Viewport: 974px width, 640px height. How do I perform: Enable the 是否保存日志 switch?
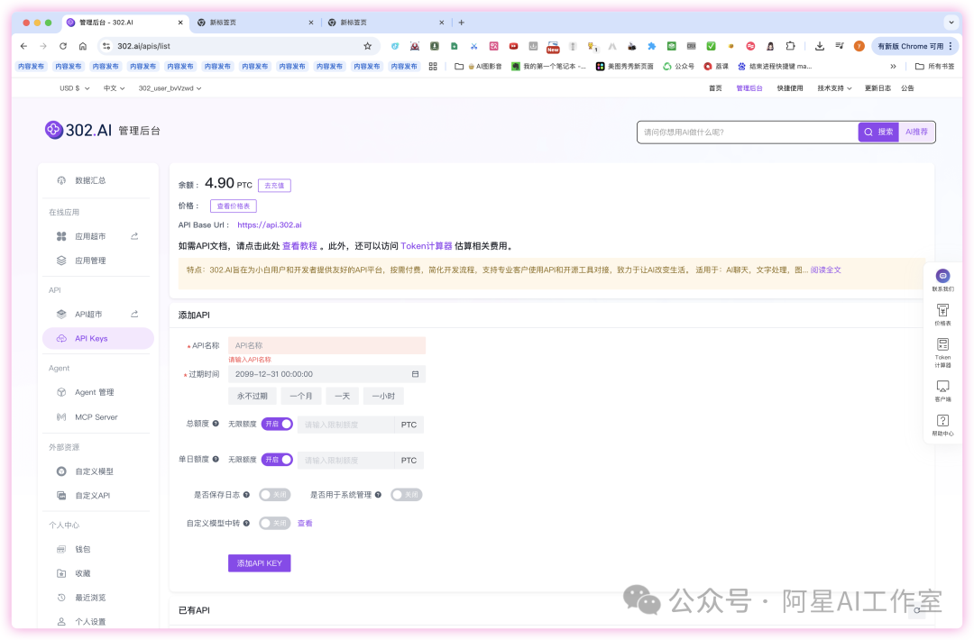[x=274, y=495]
